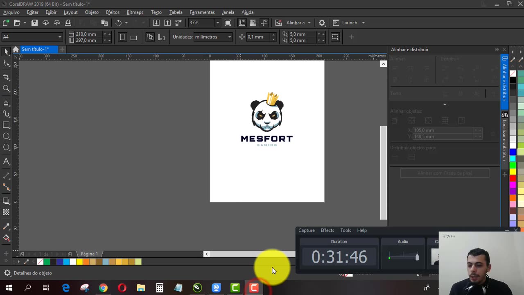Activate the Text tool
The height and width of the screenshot is (295, 524).
pos(6,161)
